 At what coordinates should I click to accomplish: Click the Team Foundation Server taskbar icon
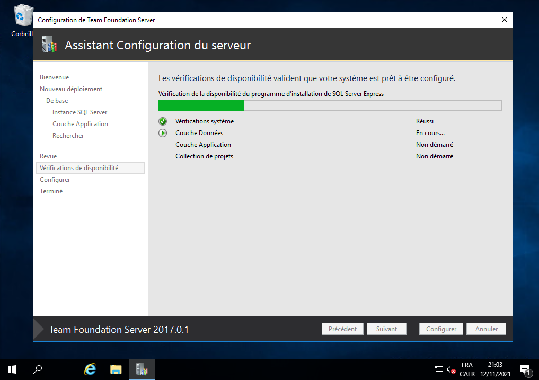click(x=142, y=369)
